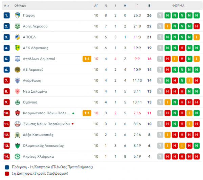Open the ΑΠΟΕΛ team badge
The width and height of the screenshot is (203, 180).
(18, 37)
